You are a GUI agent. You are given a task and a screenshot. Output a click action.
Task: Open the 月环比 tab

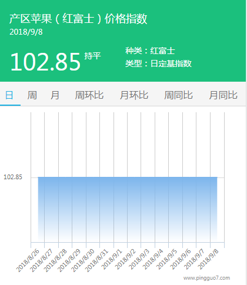point(134,95)
